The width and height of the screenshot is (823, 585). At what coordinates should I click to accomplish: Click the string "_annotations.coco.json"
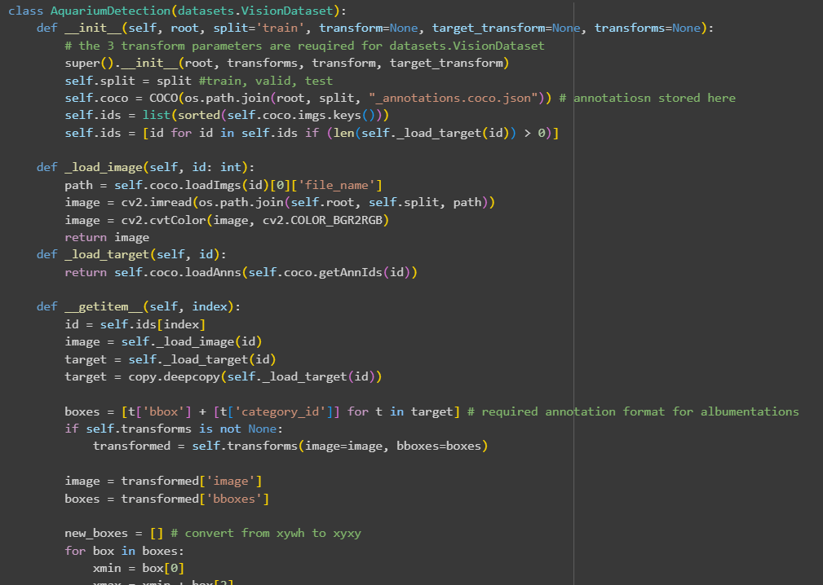(x=453, y=98)
